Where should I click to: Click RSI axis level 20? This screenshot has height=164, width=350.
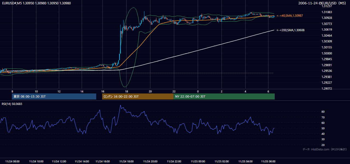click(x=323, y=145)
